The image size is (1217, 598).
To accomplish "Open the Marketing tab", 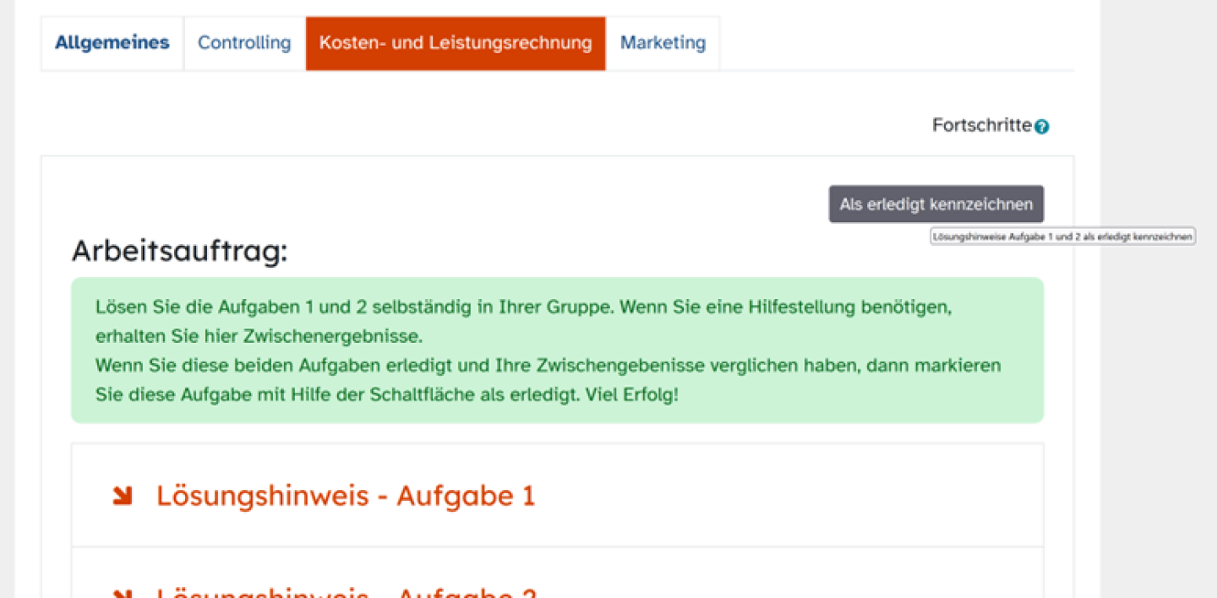I will pyautogui.click(x=663, y=42).
